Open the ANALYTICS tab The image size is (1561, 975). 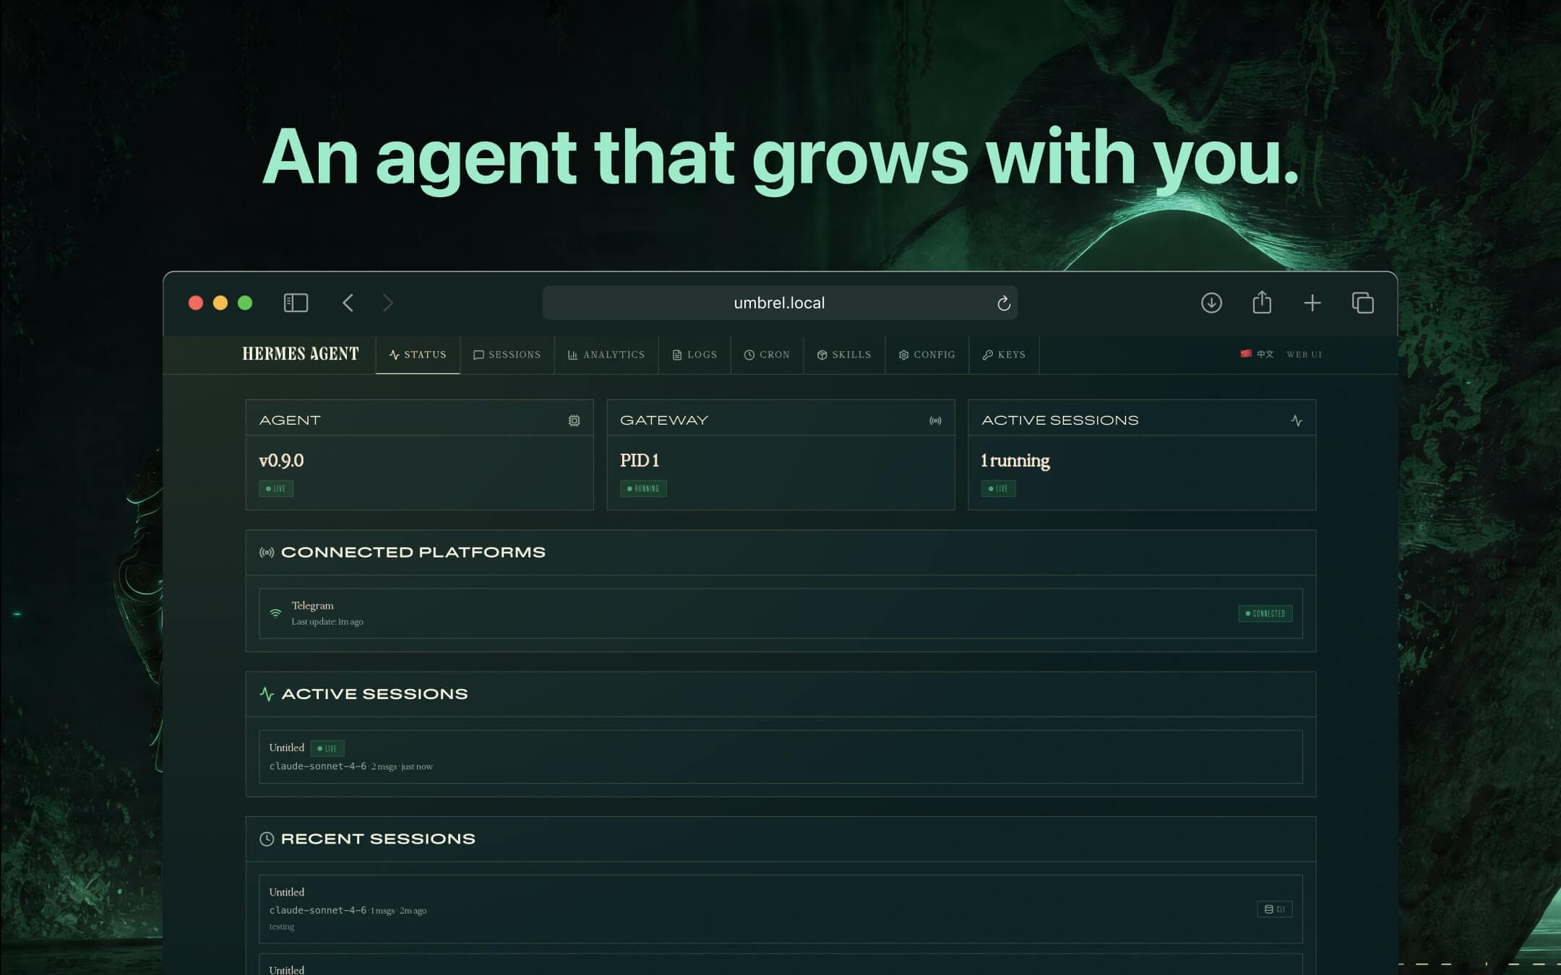606,355
